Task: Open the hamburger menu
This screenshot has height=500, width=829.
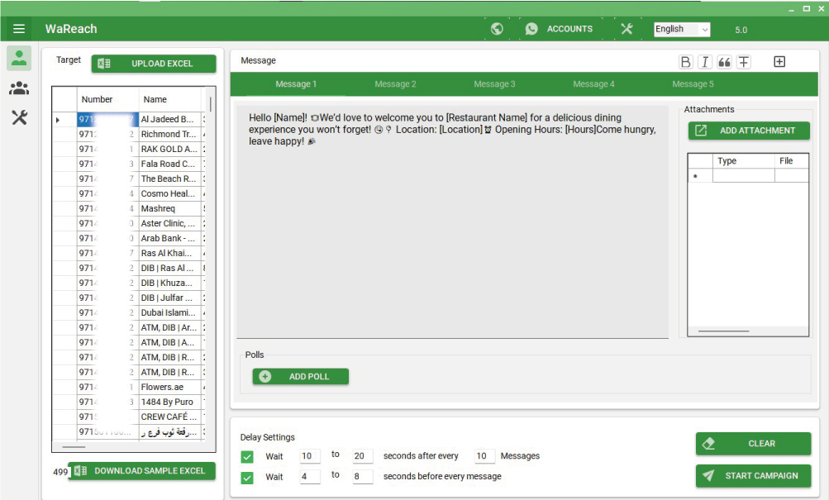Action: tap(19, 29)
